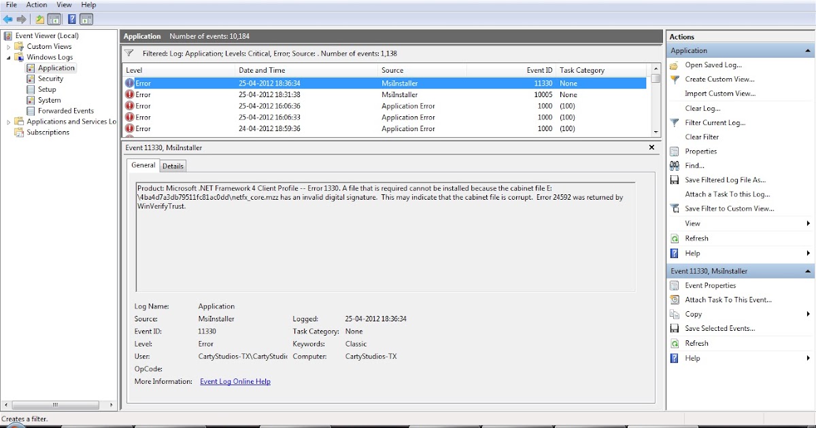816x428 pixels.
Task: Click the Back arrow toolbar icon
Action: pyautogui.click(x=8, y=19)
